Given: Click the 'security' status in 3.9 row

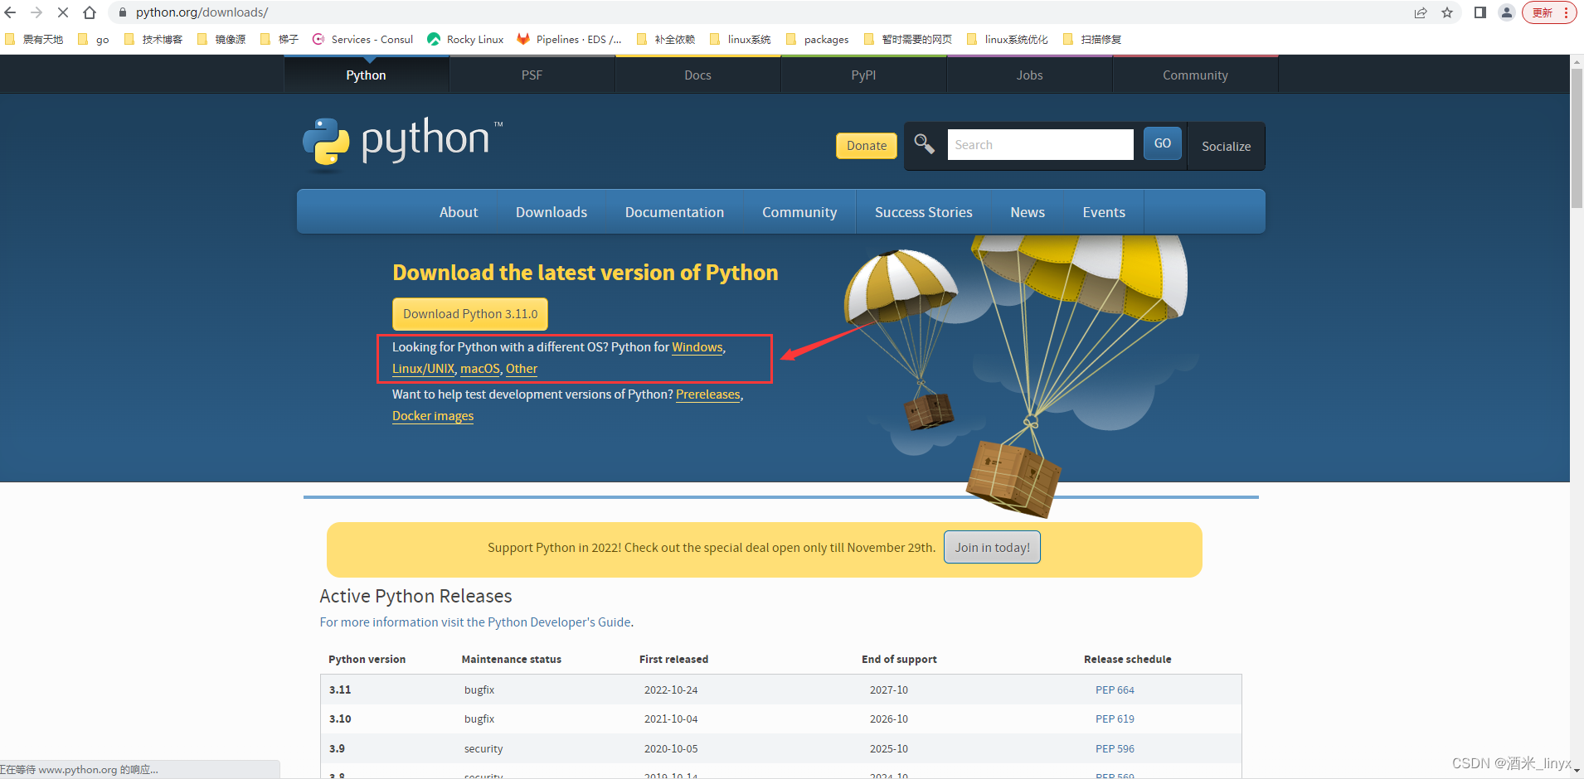Looking at the screenshot, I should tap(483, 748).
